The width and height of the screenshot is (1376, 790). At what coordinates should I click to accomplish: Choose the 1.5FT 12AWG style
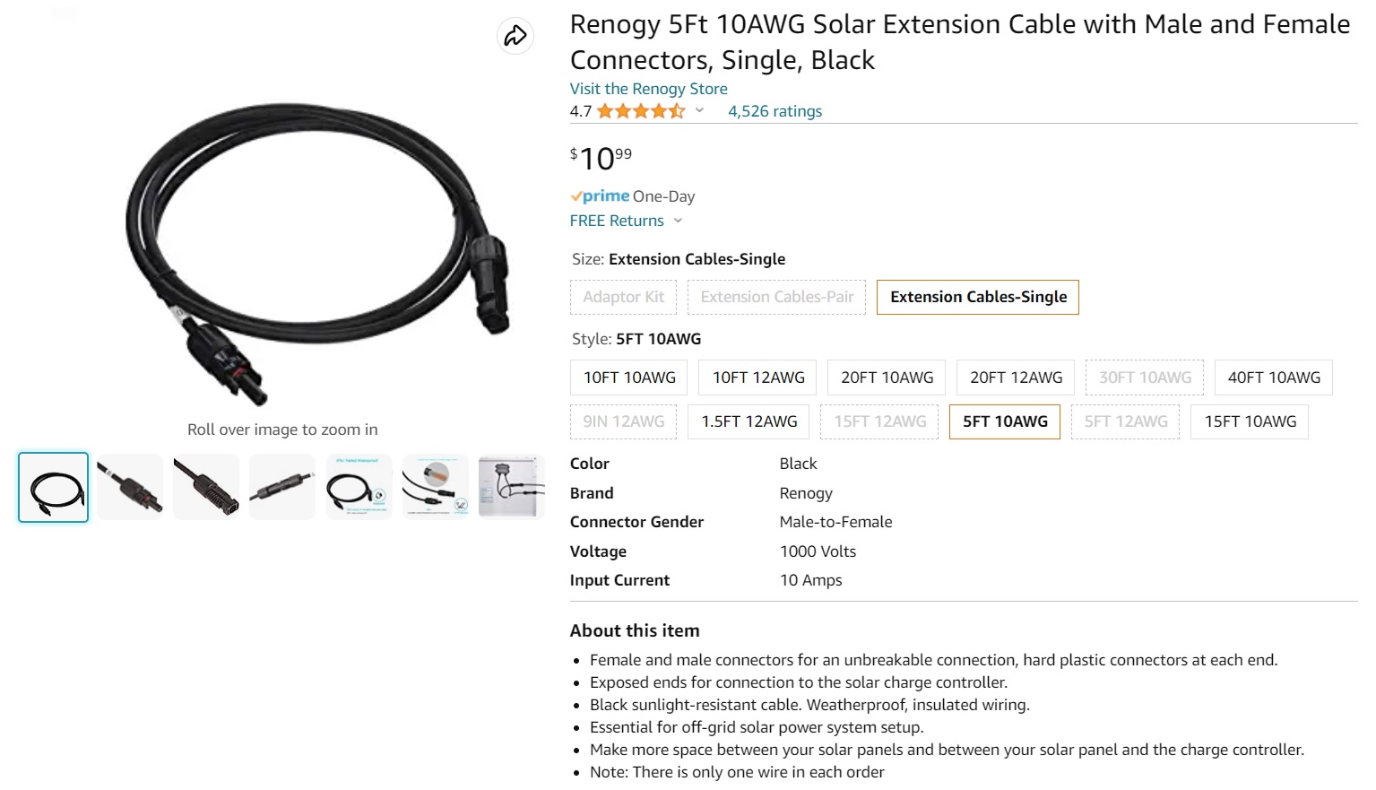pyautogui.click(x=749, y=421)
